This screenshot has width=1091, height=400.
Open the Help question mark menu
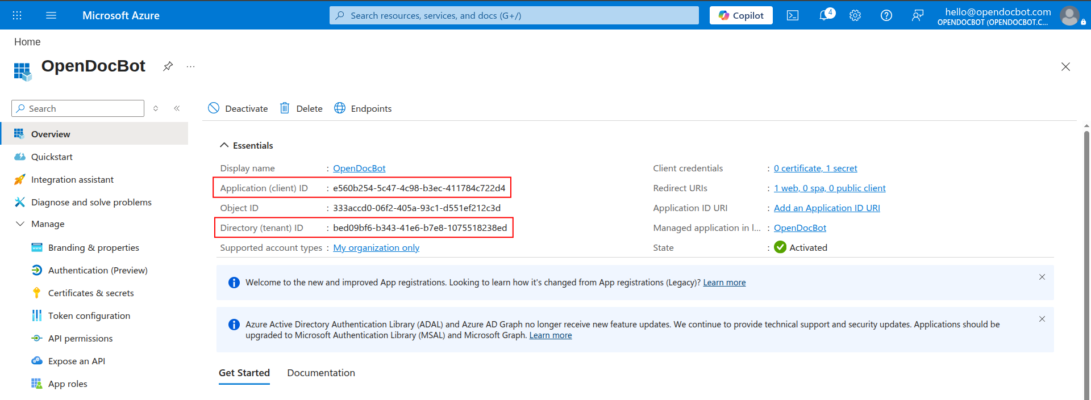point(886,15)
